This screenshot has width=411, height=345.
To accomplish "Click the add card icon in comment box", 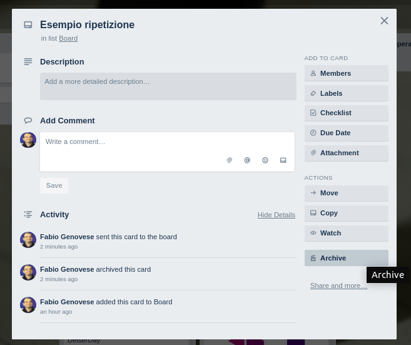I will pyautogui.click(x=283, y=160).
